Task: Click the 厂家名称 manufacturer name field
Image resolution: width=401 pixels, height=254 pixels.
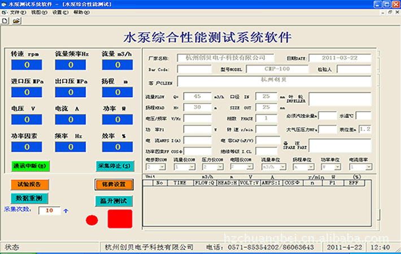Action: click(225, 58)
